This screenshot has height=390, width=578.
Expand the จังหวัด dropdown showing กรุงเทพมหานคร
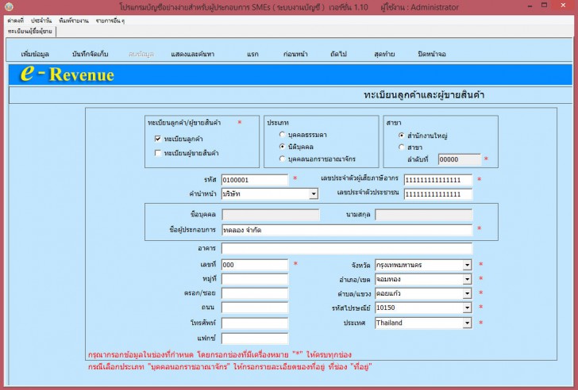coord(467,265)
